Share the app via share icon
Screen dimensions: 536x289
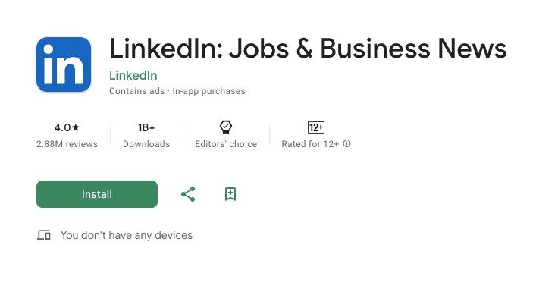pos(188,194)
